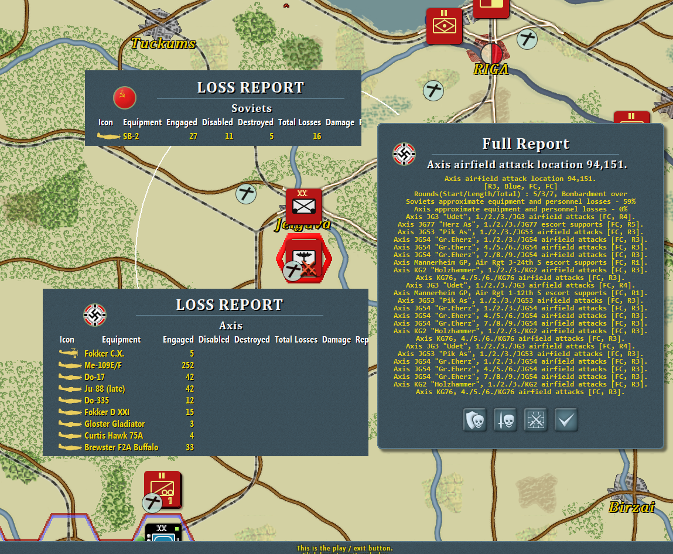Click Equipment column header in Axis report

(x=121, y=340)
